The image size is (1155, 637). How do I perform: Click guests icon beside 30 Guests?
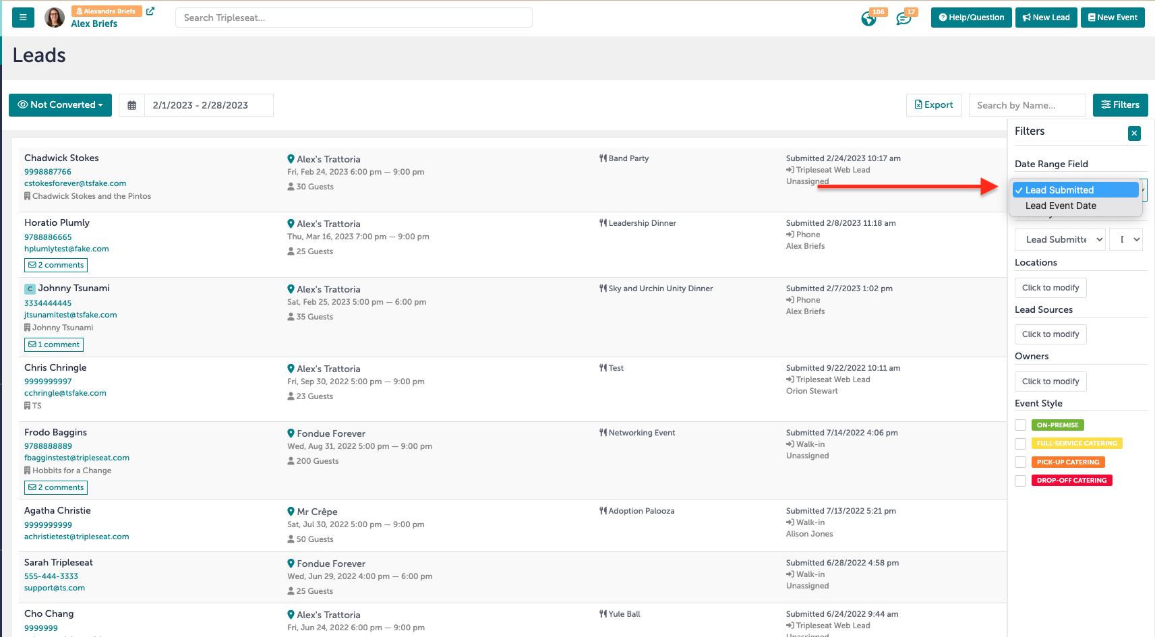291,187
